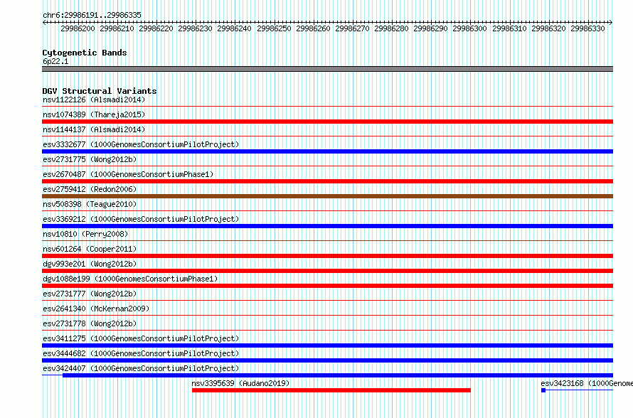
Task: Open the nsv1074389 (Thareja2015) variant label
Action: (x=94, y=114)
